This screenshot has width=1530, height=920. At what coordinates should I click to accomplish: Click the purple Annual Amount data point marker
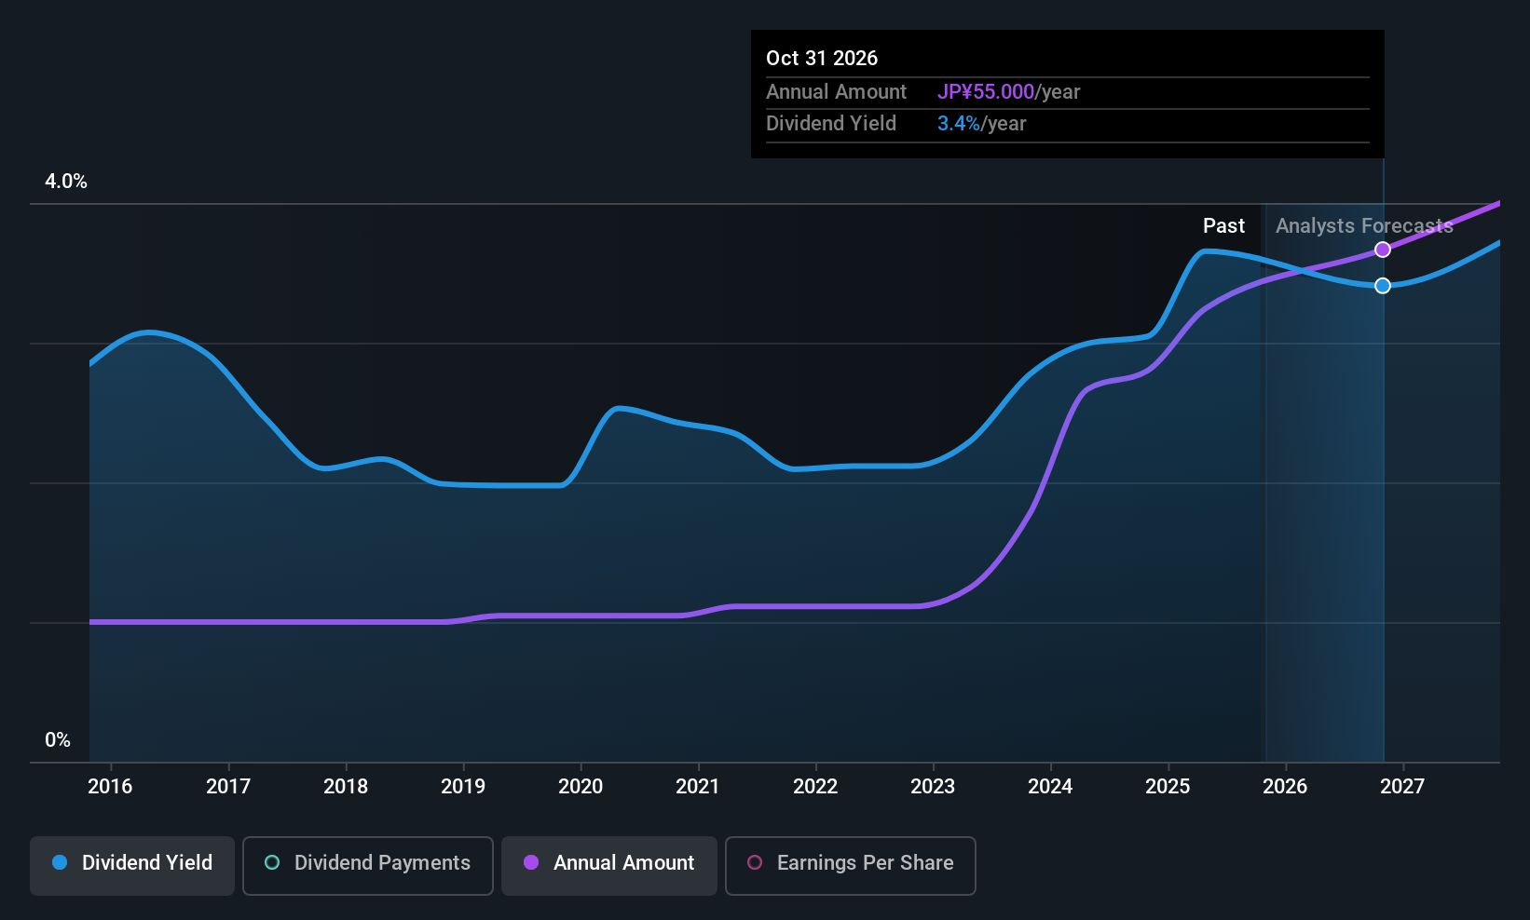point(1383,250)
